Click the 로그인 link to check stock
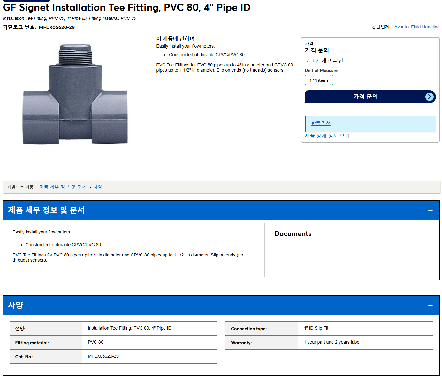 (x=312, y=61)
